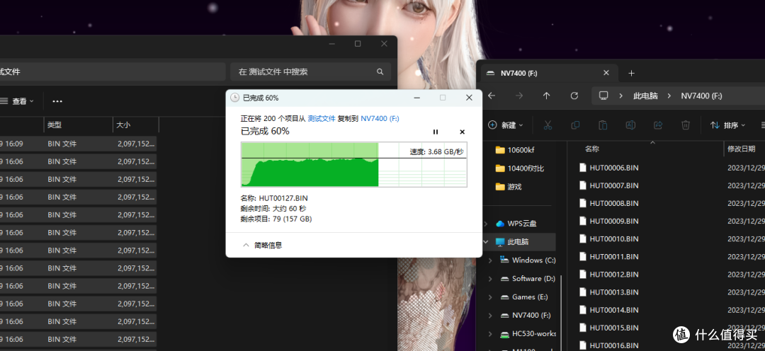The height and width of the screenshot is (351, 765).
Task: Expand the WPS云盘 tree node
Action: [485, 224]
